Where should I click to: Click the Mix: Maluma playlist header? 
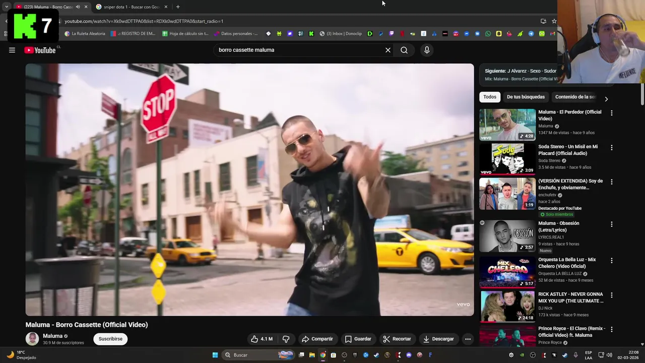pyautogui.click(x=521, y=79)
